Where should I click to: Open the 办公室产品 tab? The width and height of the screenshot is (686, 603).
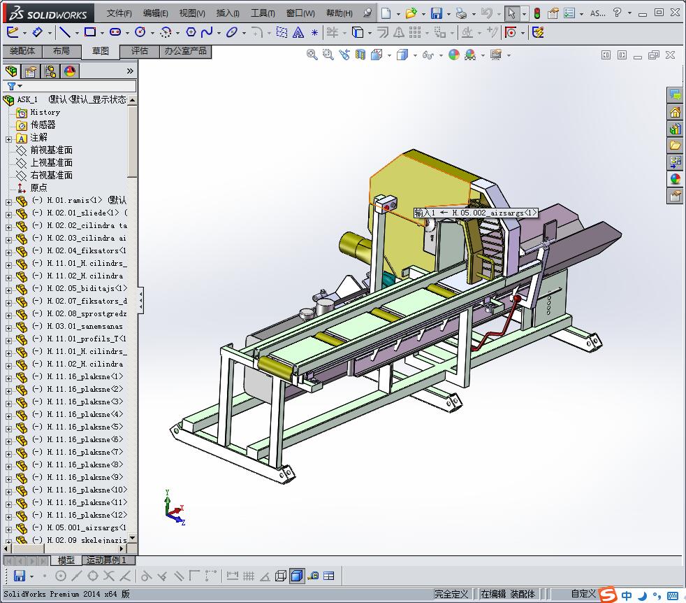pyautogui.click(x=186, y=51)
